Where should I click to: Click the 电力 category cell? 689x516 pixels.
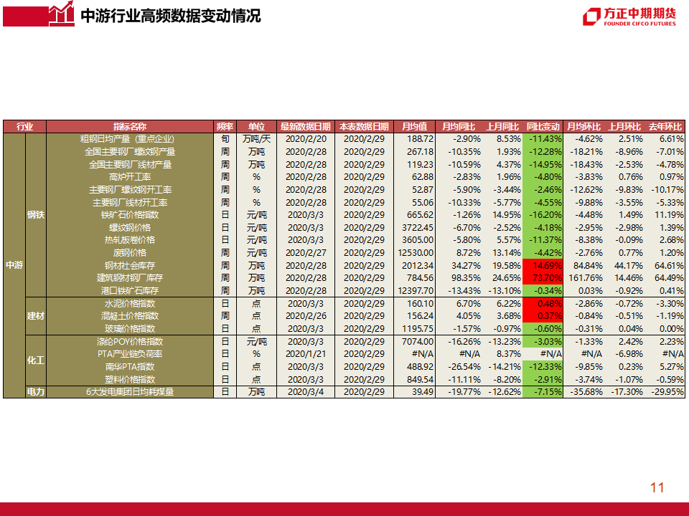35,392
